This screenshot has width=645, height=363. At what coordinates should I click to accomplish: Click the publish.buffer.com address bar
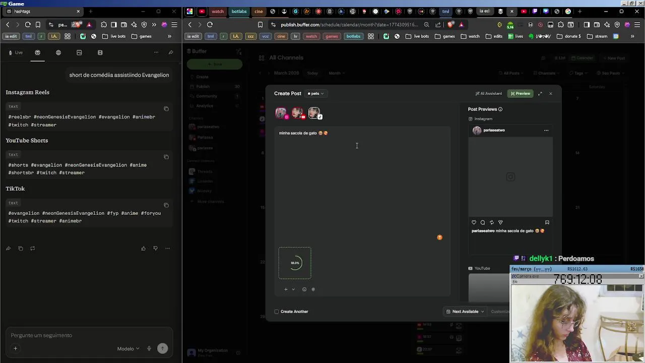coord(349,24)
